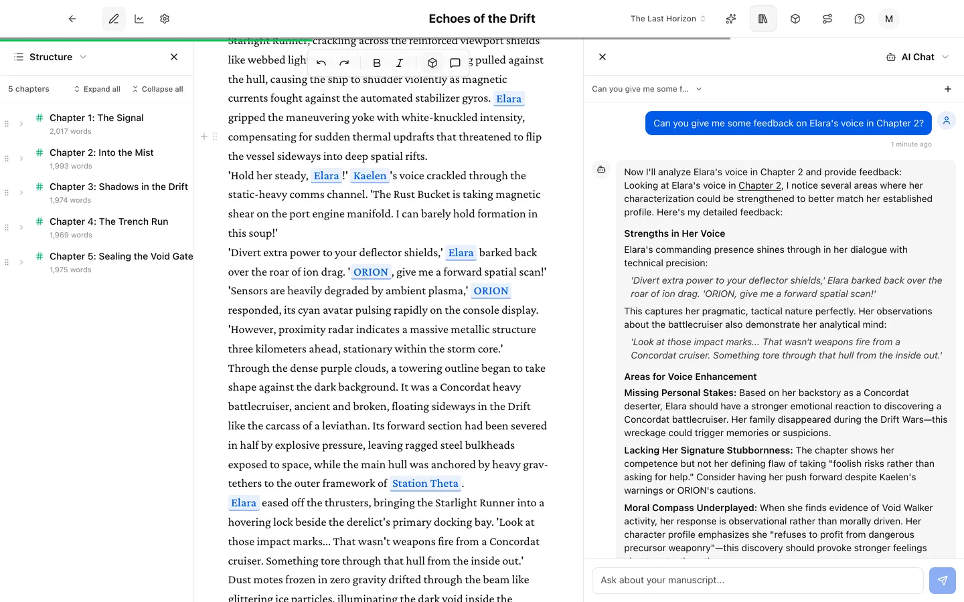This screenshot has width=964, height=602.
Task: Close the AI Chat panel
Action: pyautogui.click(x=602, y=57)
